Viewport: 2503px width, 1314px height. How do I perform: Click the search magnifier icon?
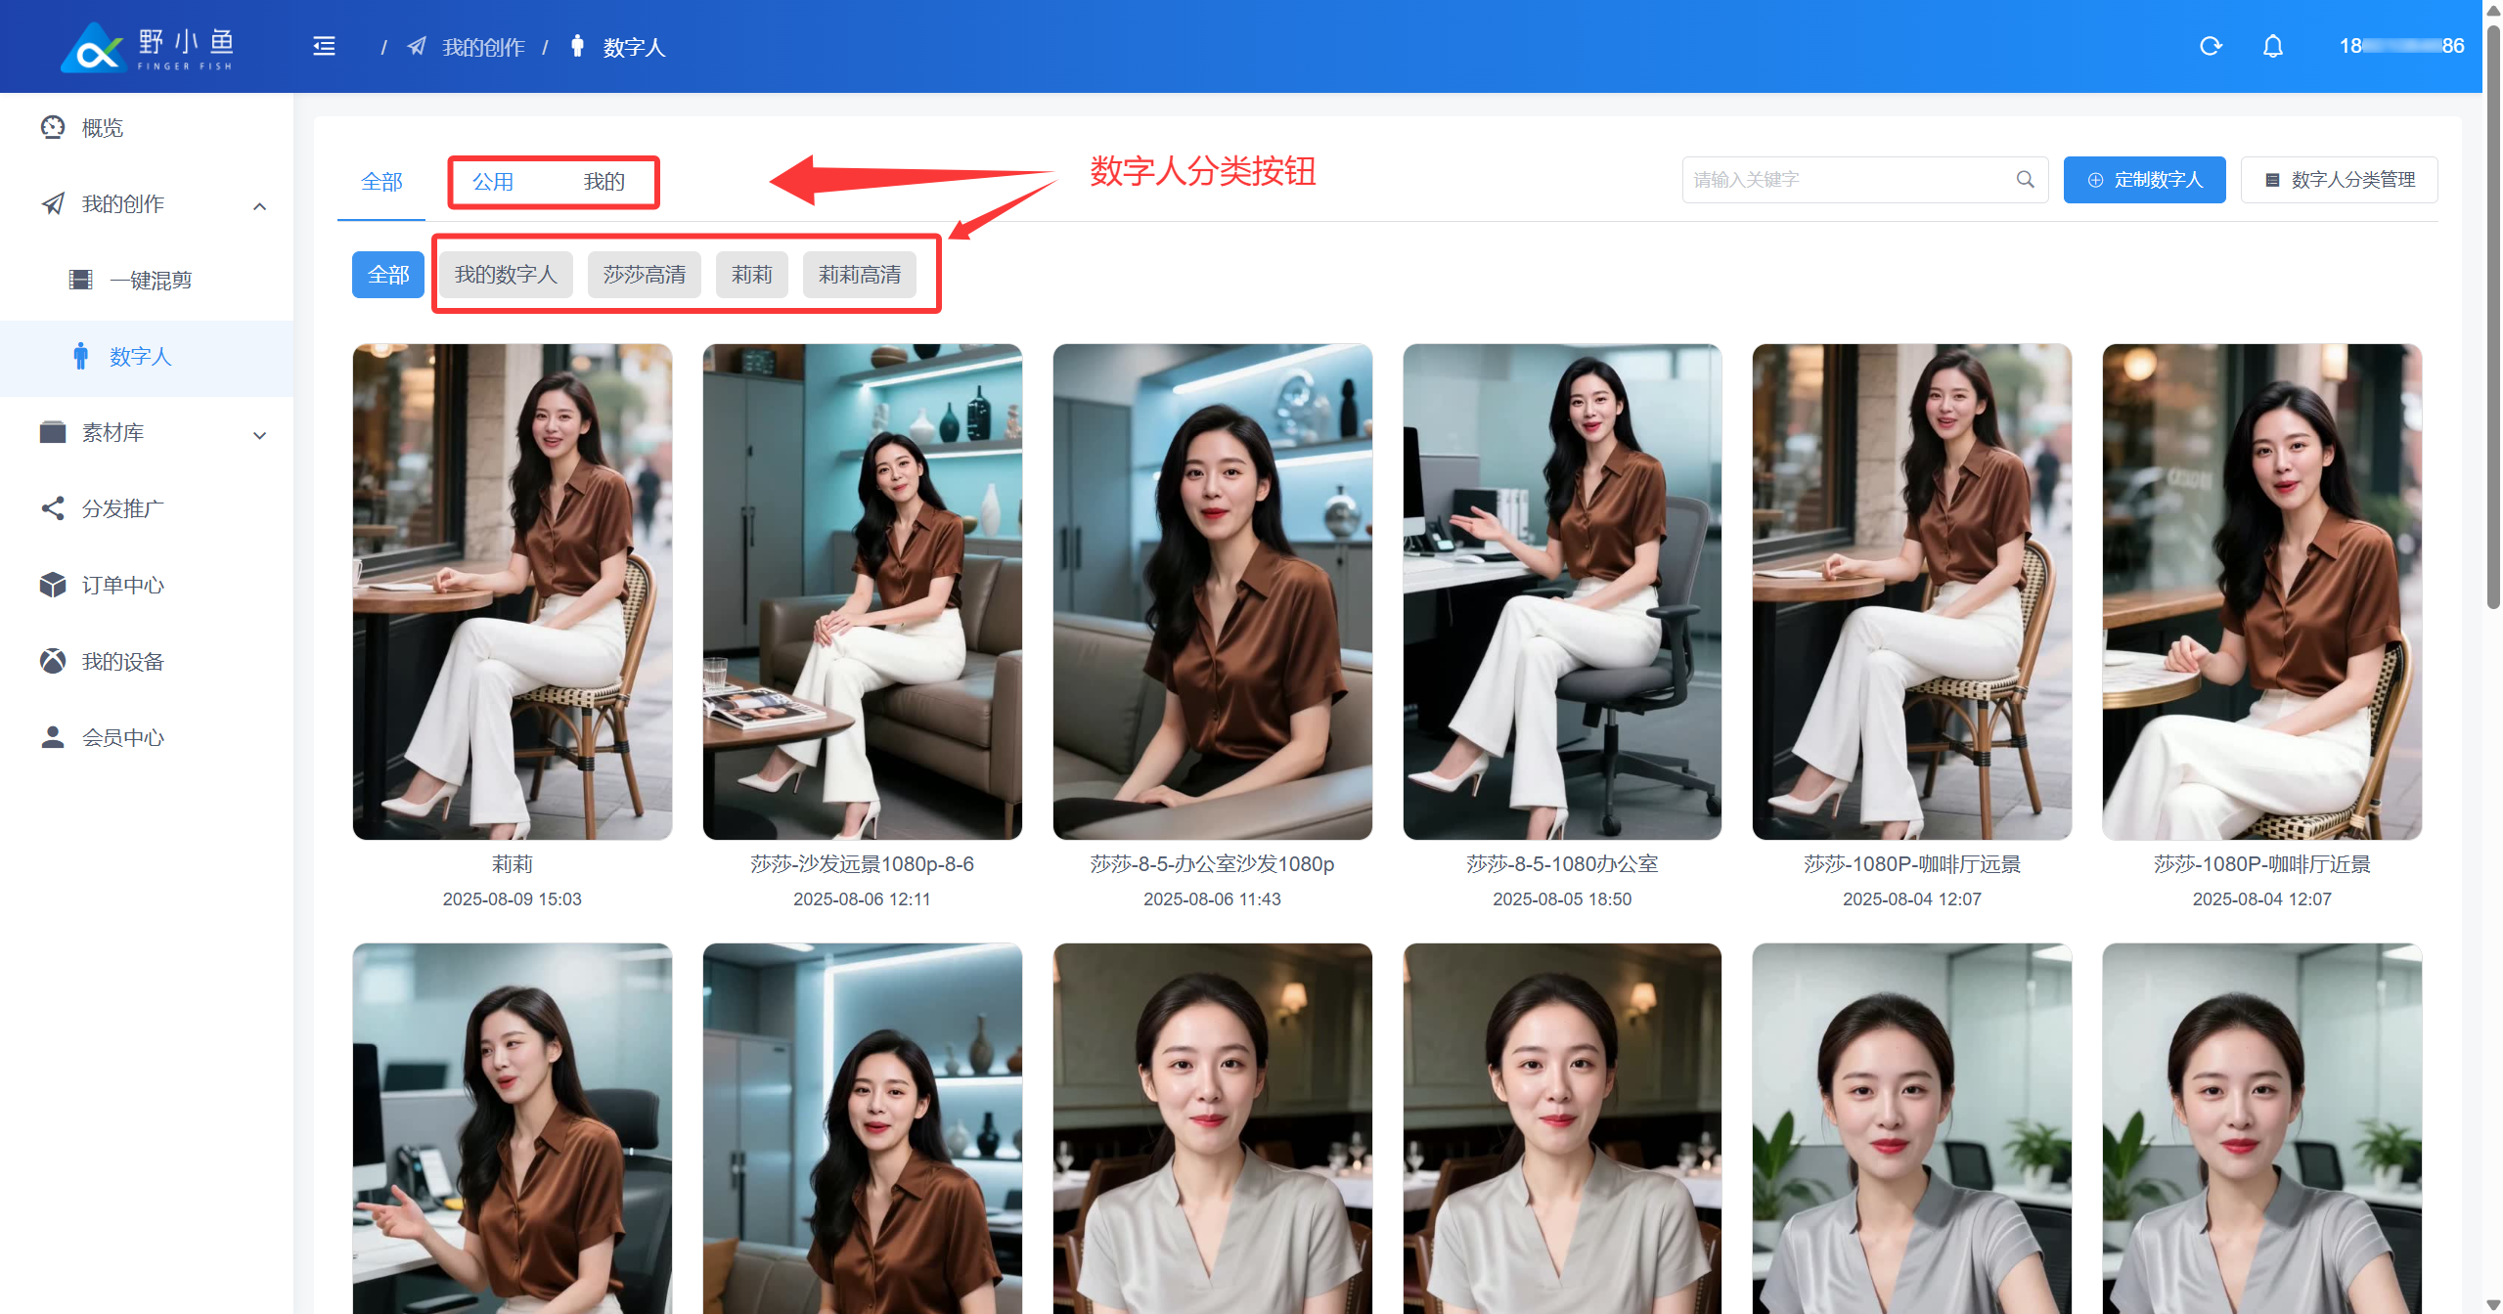(2025, 180)
